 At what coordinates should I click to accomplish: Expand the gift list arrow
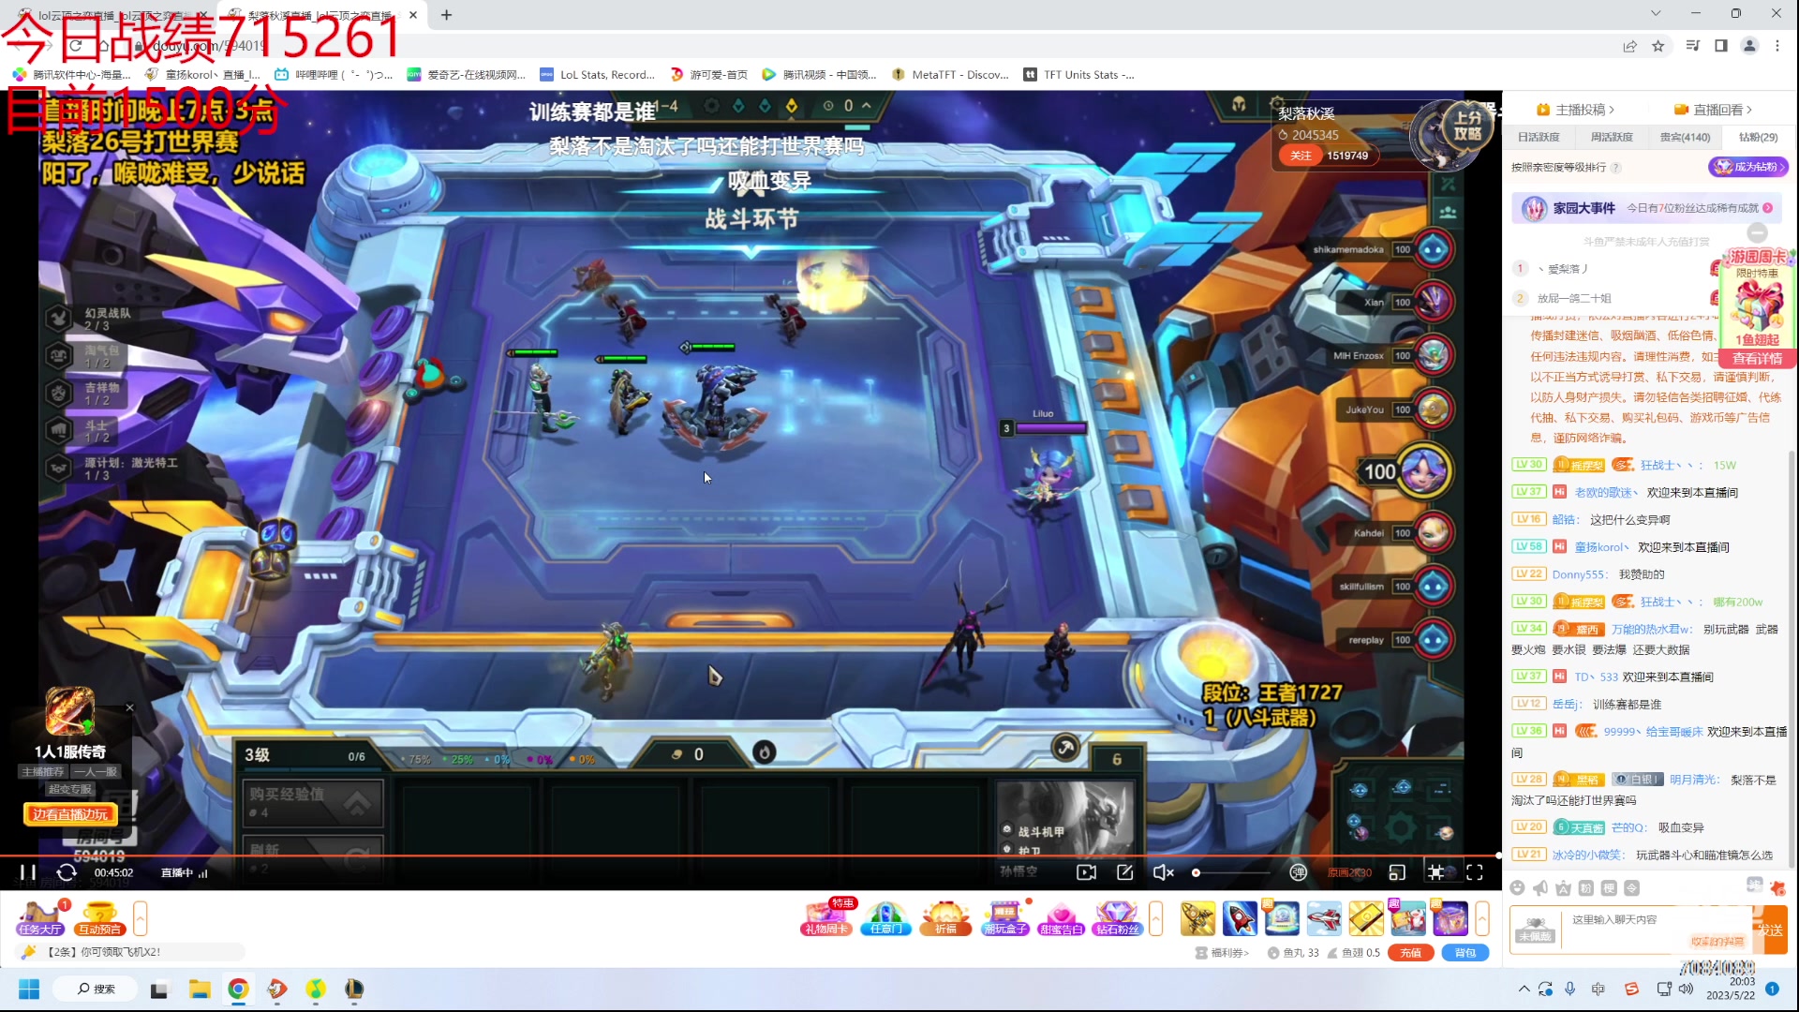coord(1482,918)
